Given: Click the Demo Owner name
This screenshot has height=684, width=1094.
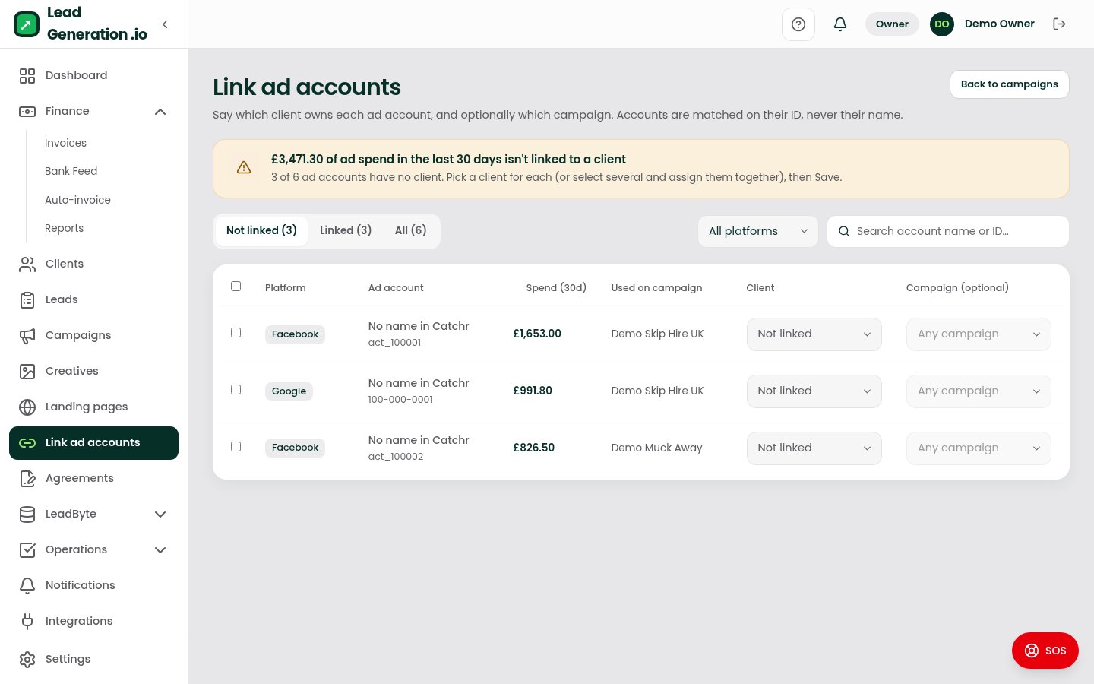Looking at the screenshot, I should point(1000,24).
